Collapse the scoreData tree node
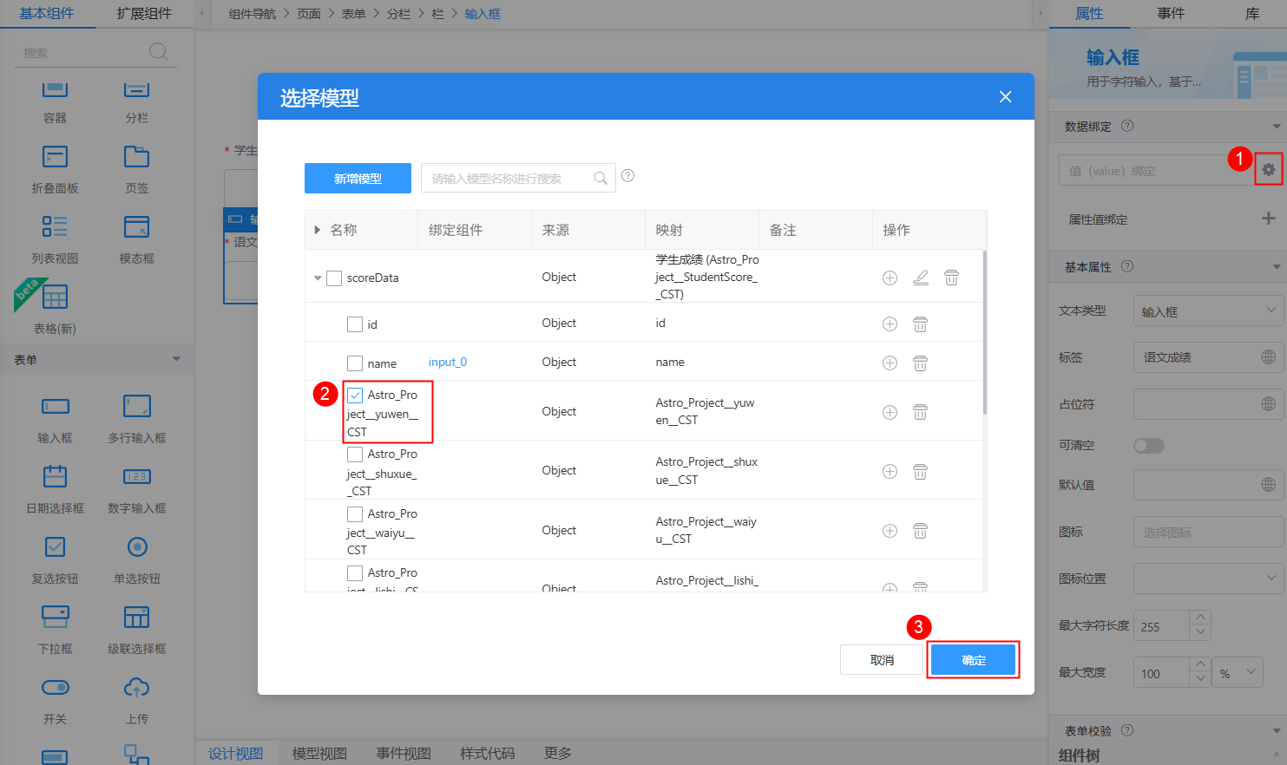The image size is (1287, 765). tap(318, 278)
